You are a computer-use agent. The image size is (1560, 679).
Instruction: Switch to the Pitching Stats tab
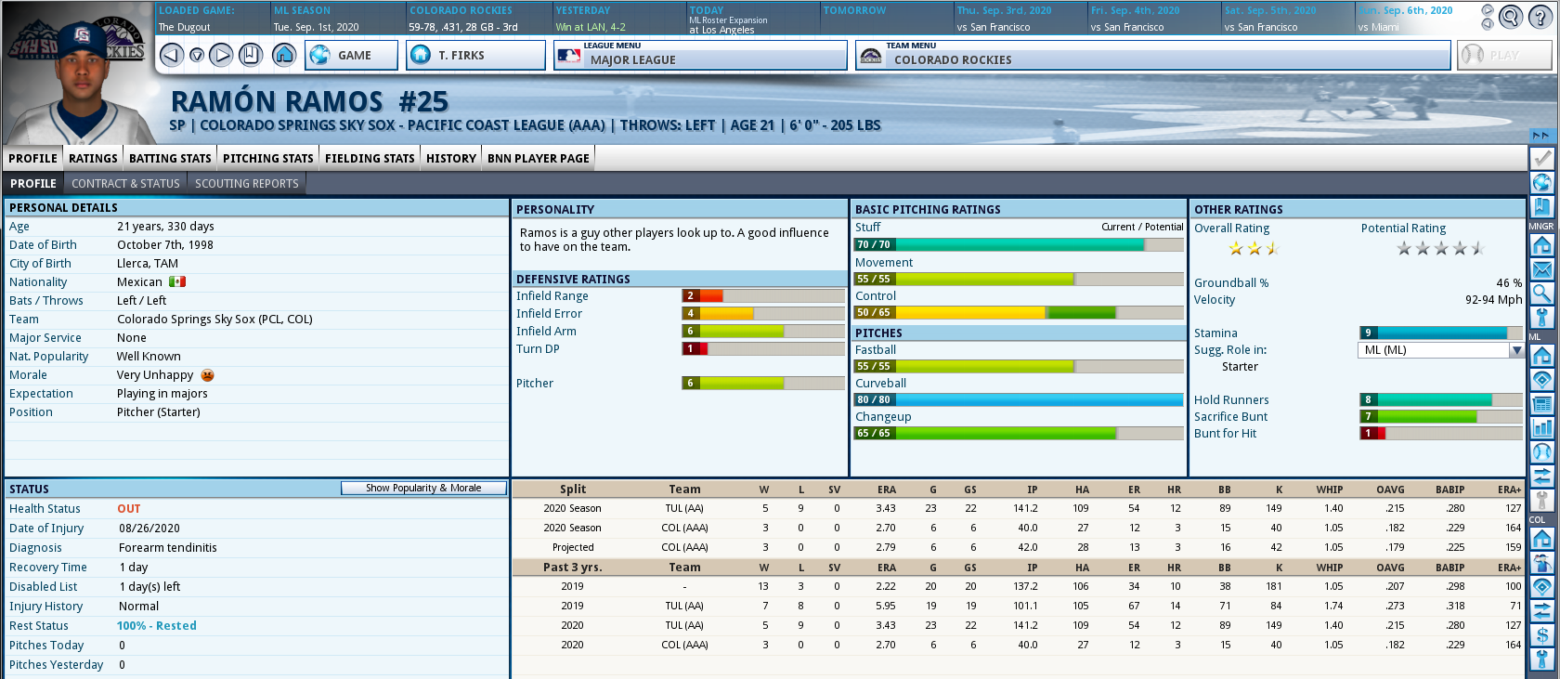267,158
